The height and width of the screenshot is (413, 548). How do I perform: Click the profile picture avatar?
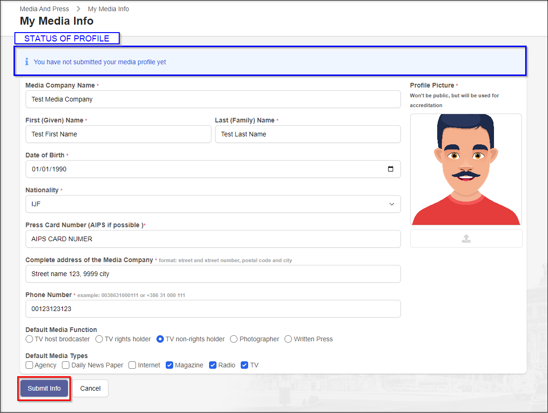466,169
